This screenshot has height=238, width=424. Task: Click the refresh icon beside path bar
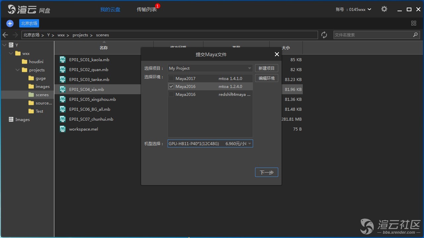coord(324,35)
